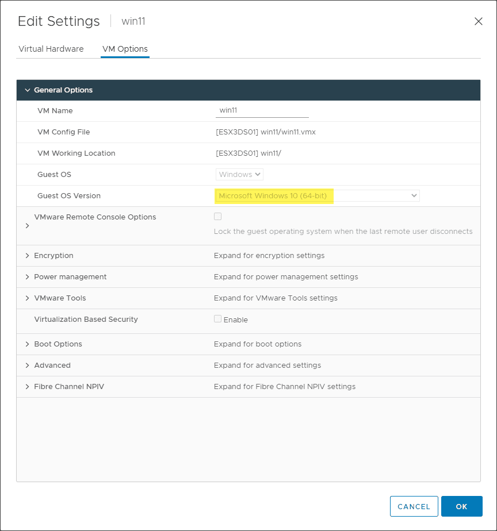Collapse the General Options section
497x531 pixels.
27,90
